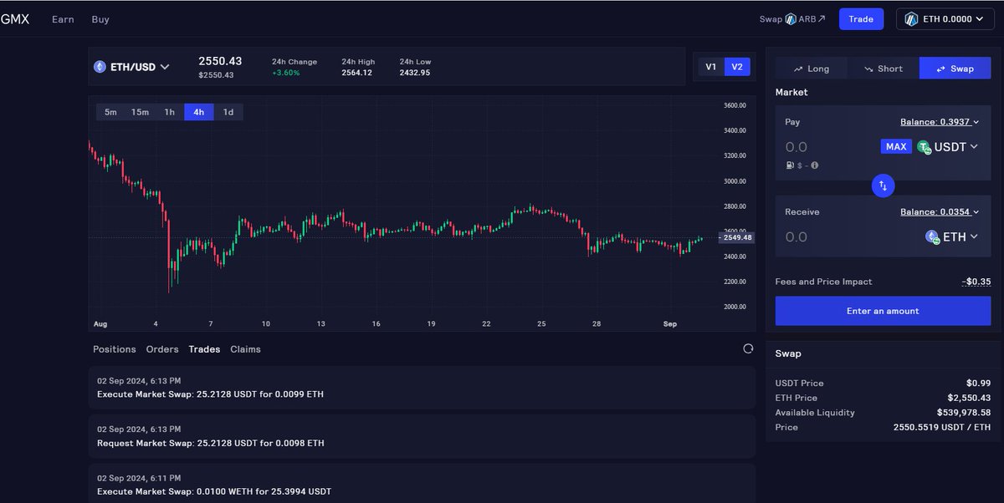
Task: Open the ETH 0.0000 wallet menu
Action: point(946,19)
